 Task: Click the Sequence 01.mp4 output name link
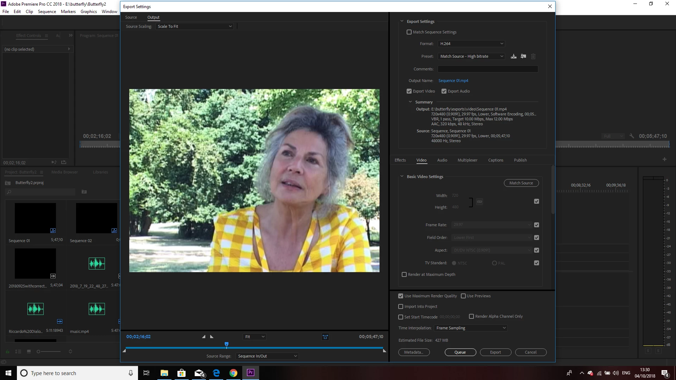point(453,81)
